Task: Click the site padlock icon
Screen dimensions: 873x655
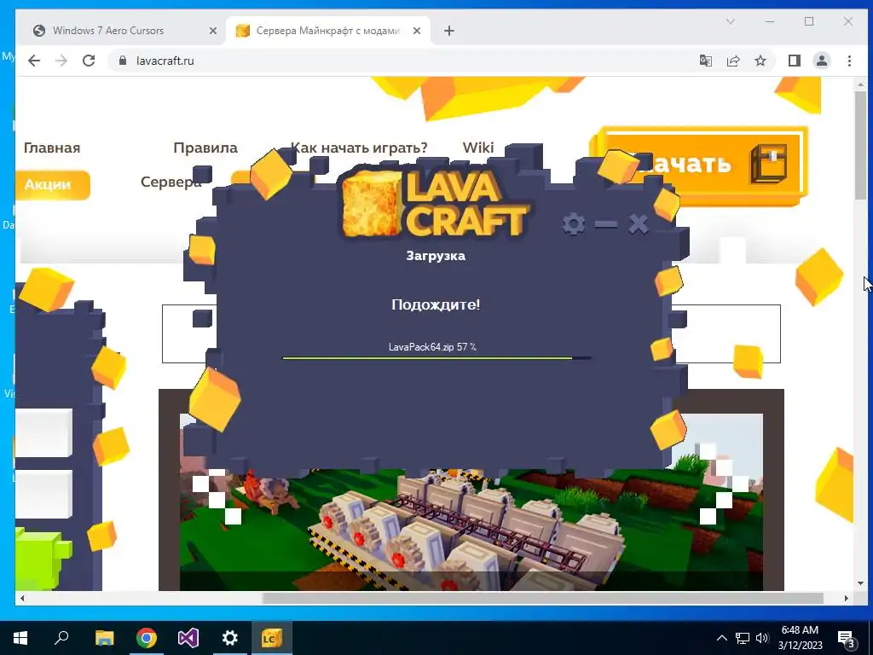Action: coord(123,61)
